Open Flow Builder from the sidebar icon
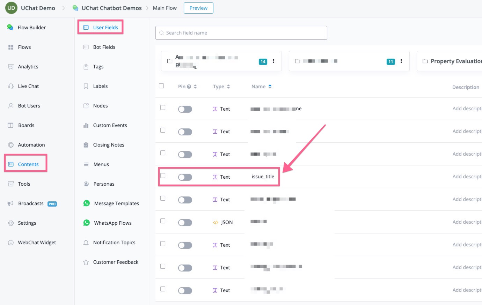The height and width of the screenshot is (305, 482). tap(10, 27)
